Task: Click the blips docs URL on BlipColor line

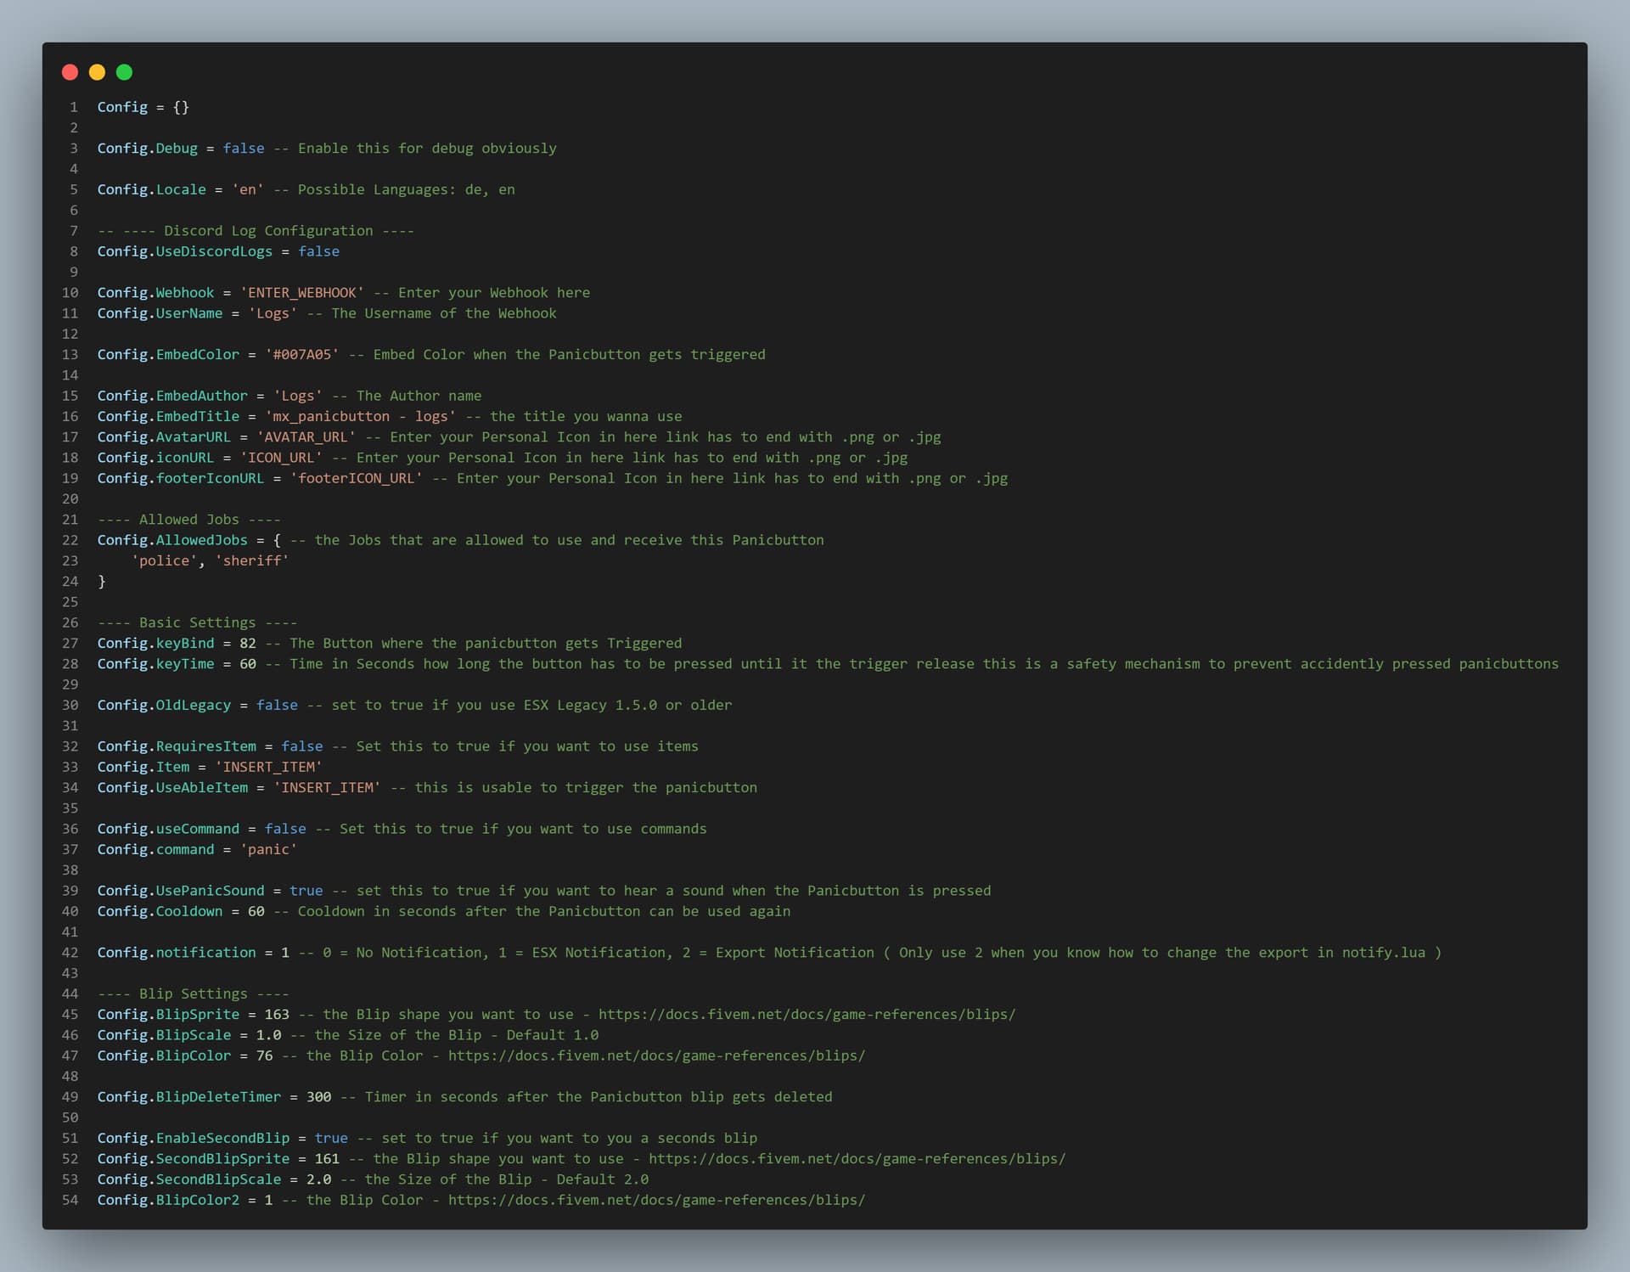Action: point(658,1055)
